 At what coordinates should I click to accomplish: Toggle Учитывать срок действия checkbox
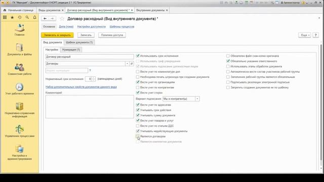click(138, 110)
